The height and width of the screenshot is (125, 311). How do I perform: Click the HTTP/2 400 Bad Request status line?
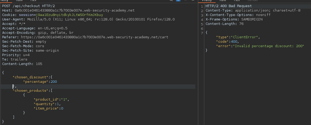(x=228, y=6)
